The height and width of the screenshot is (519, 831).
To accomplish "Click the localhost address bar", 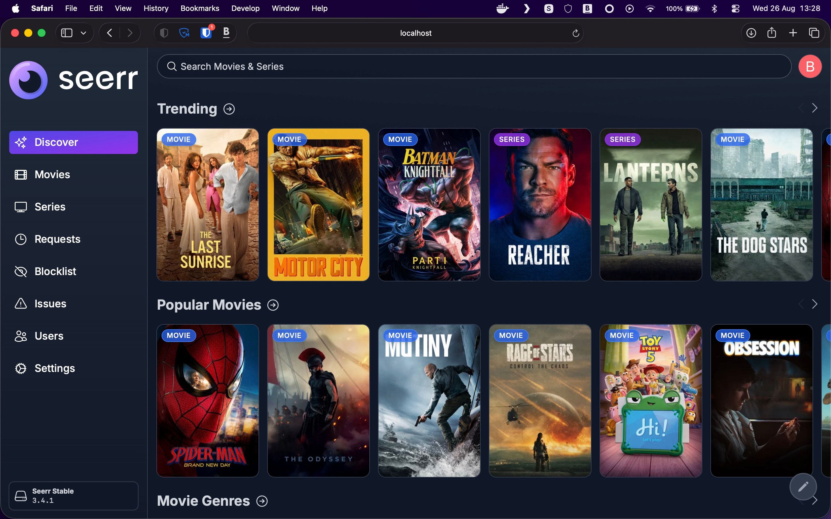I will (415, 33).
